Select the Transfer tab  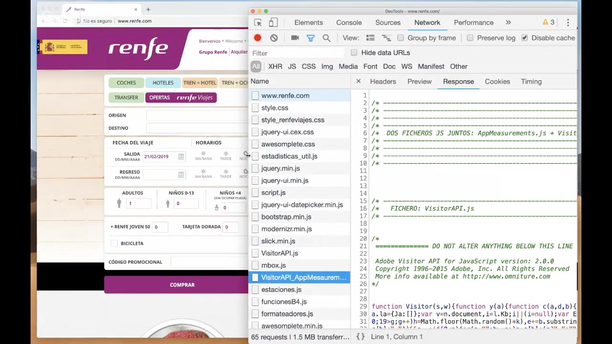[126, 97]
